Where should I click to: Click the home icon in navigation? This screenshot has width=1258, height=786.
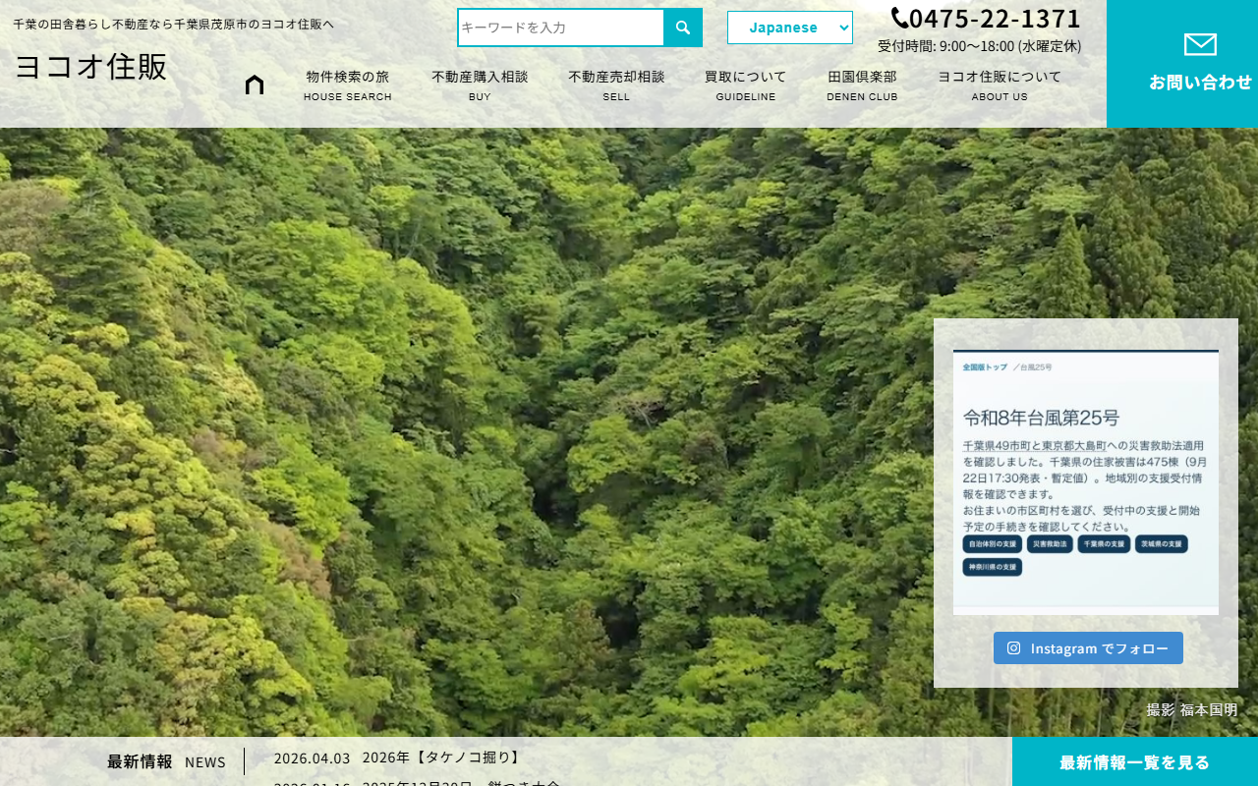coord(255,84)
